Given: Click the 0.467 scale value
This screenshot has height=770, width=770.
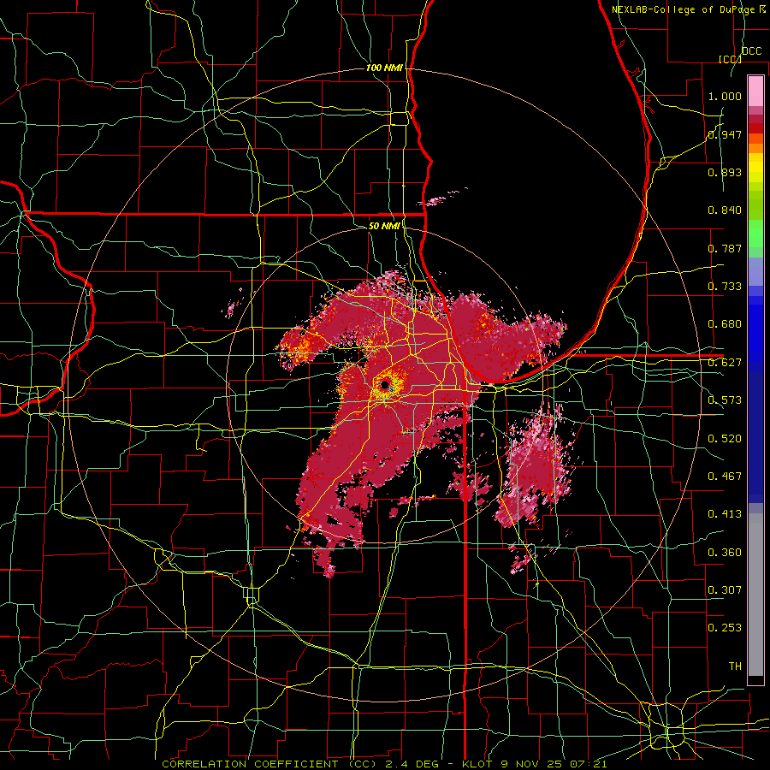Looking at the screenshot, I should pyautogui.click(x=725, y=477).
